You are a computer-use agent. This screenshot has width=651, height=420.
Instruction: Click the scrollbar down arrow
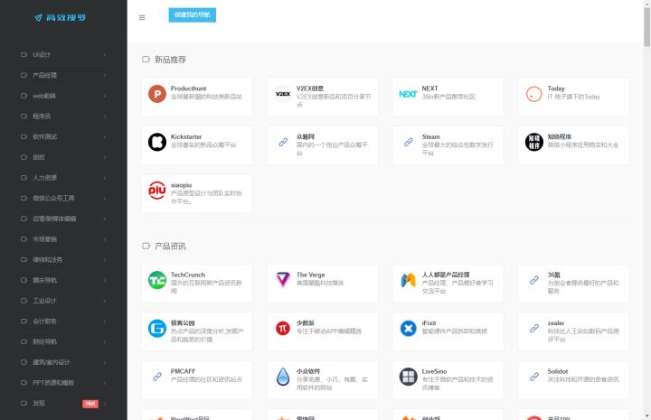[646, 415]
